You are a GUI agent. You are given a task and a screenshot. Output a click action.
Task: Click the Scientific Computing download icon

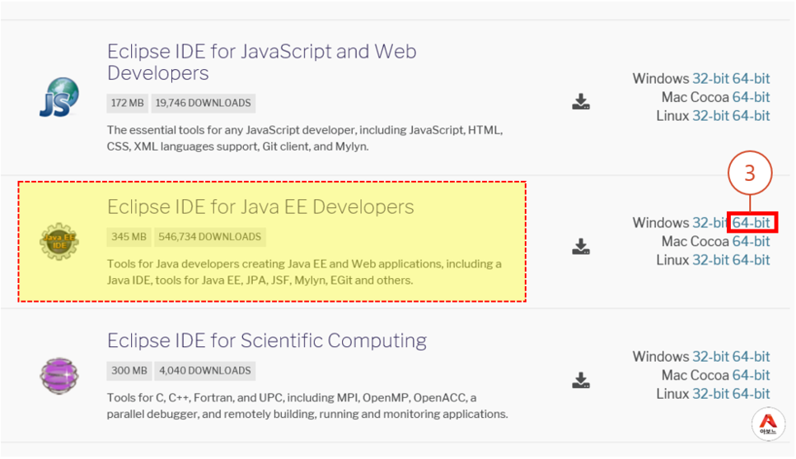pos(581,381)
